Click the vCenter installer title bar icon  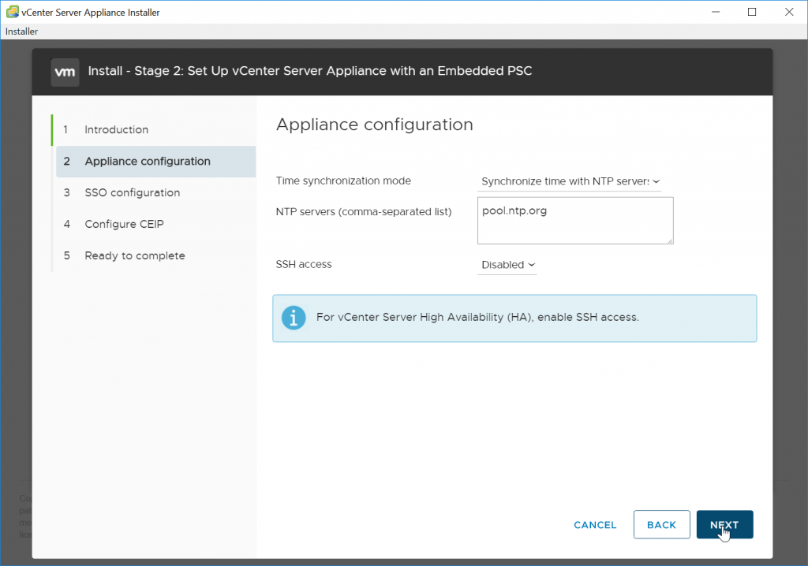[x=12, y=12]
